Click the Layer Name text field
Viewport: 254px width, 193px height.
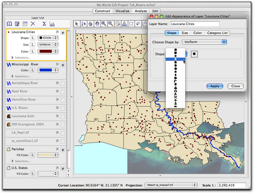195,24
